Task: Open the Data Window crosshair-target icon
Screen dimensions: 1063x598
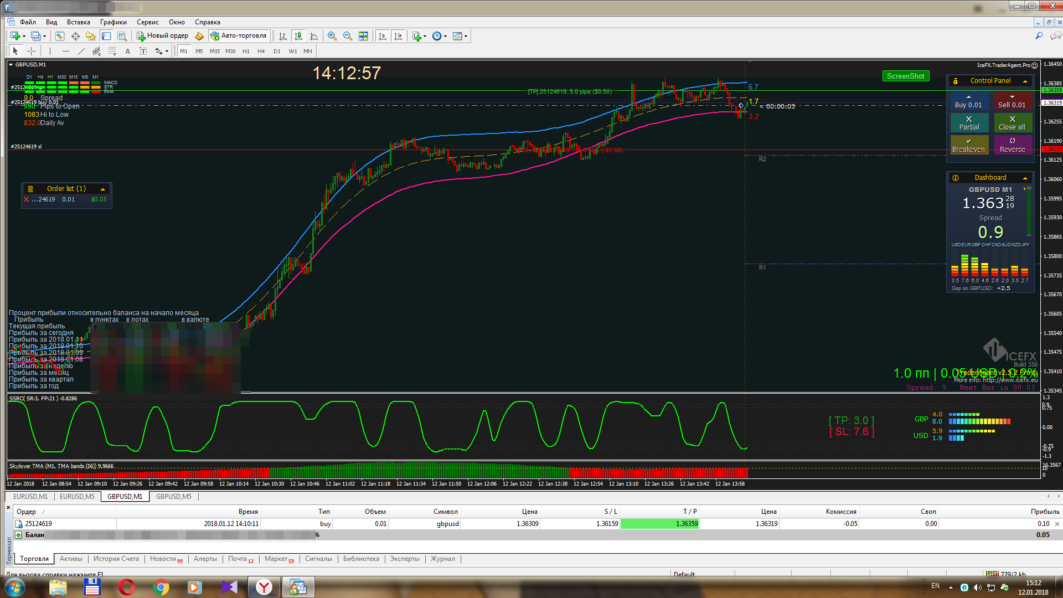Action: pos(75,36)
